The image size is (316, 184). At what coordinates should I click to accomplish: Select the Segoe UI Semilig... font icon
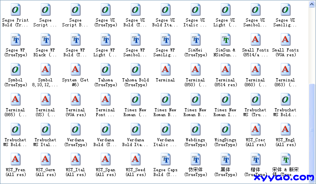pyautogui.click(x=286, y=10)
